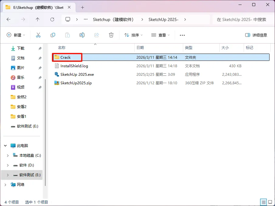Click the Cut scissors icon

pos(38,35)
